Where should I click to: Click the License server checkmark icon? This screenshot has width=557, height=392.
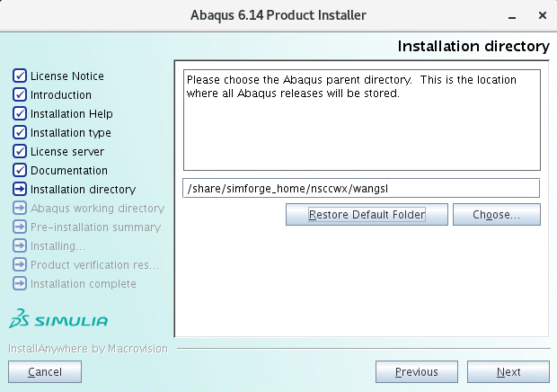pos(20,151)
